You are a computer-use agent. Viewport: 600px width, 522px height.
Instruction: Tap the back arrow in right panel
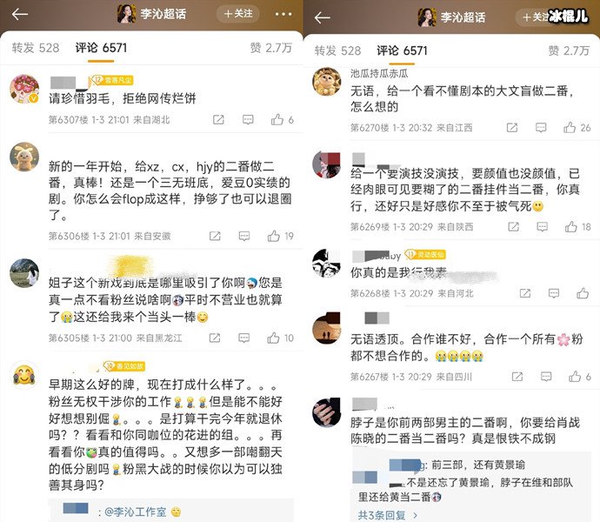[323, 17]
